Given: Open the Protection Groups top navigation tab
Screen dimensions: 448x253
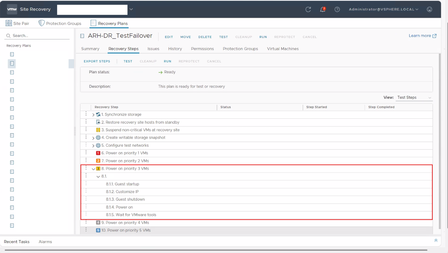Looking at the screenshot, I should tap(60, 23).
